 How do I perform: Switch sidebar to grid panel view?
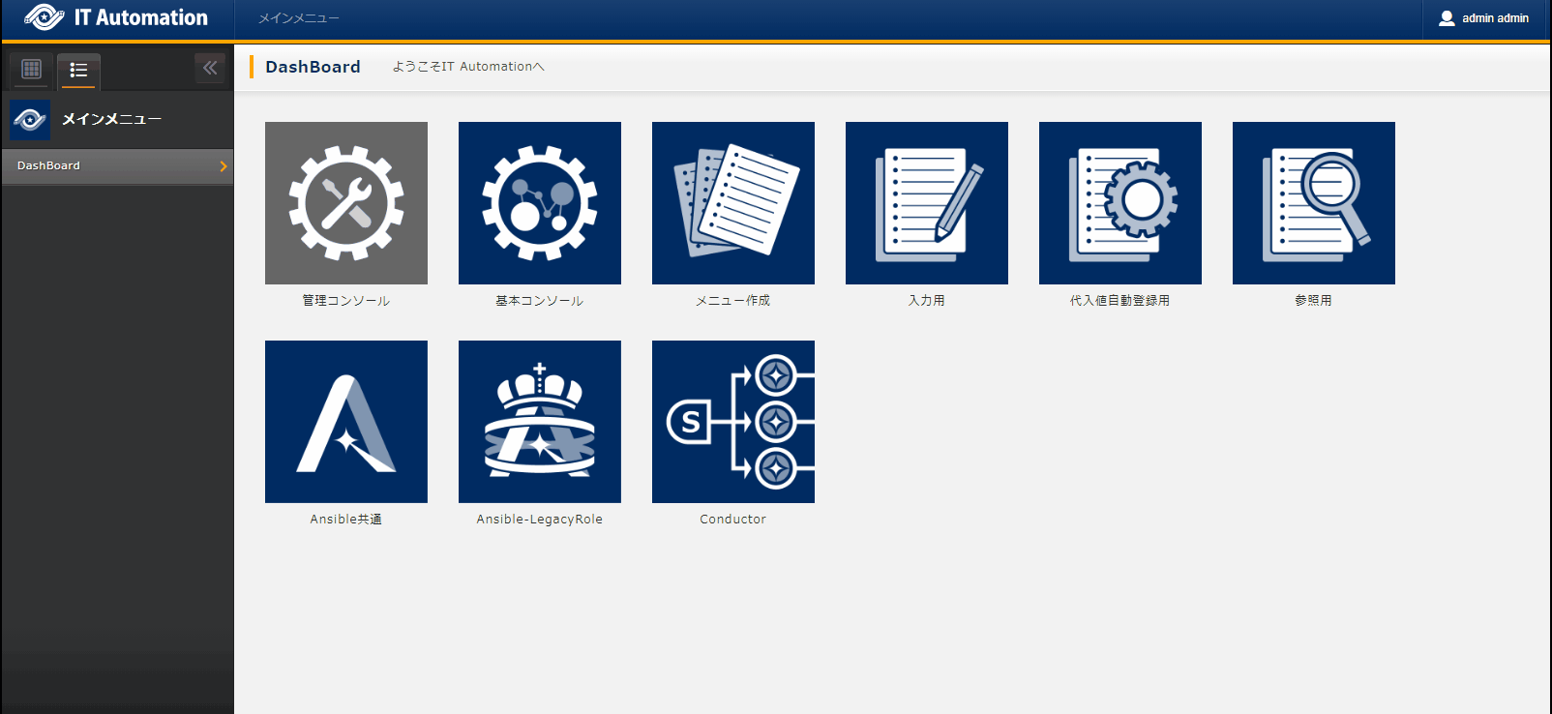[x=32, y=70]
